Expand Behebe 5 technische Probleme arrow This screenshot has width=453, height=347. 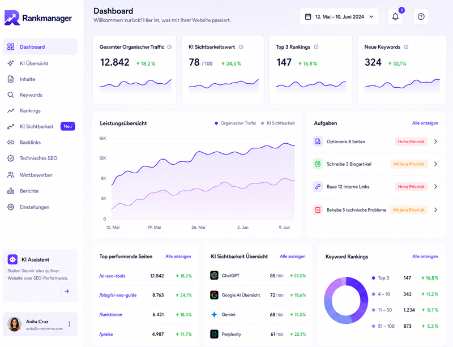(435, 210)
